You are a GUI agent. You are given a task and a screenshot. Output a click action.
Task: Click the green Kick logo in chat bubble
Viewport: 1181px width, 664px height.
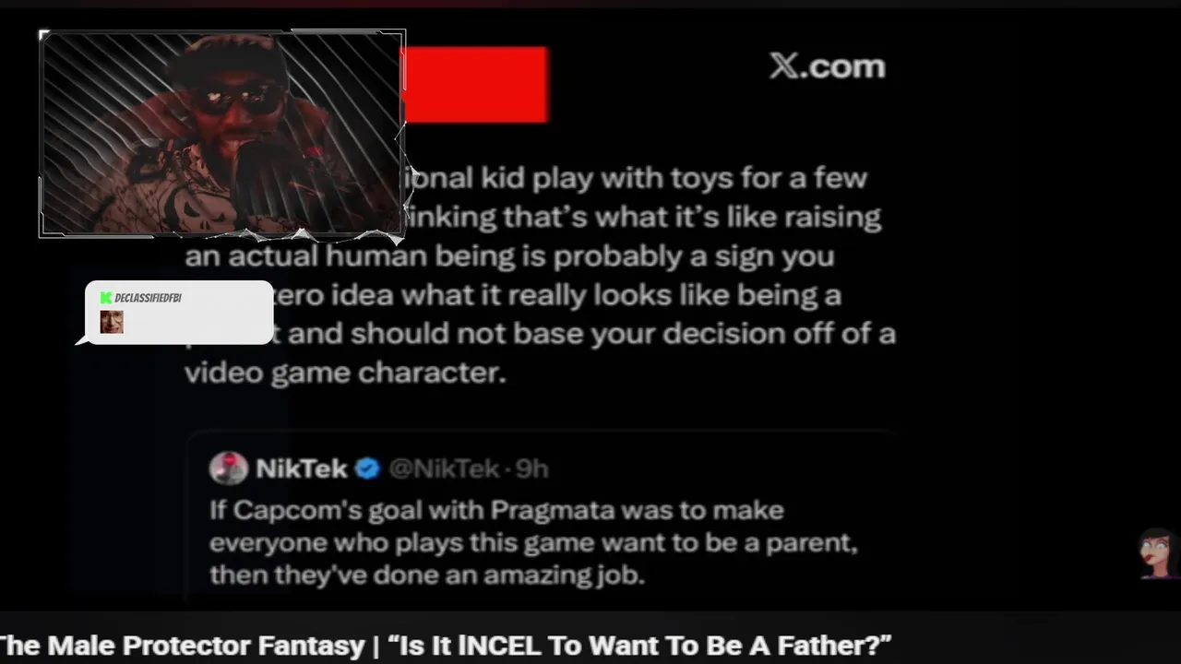(x=106, y=298)
